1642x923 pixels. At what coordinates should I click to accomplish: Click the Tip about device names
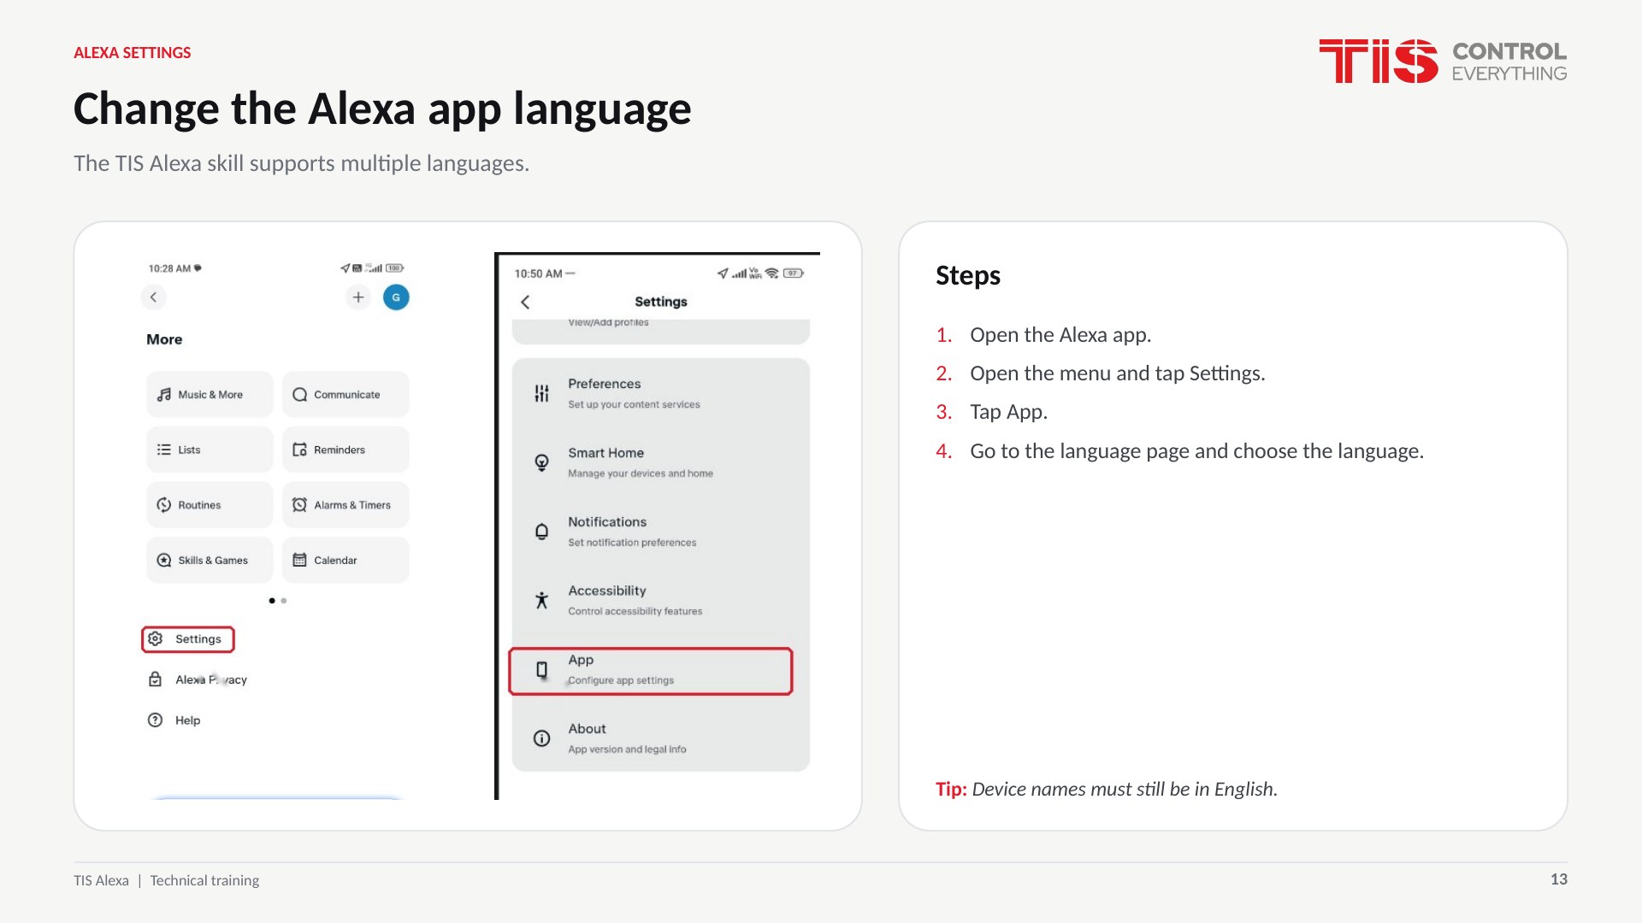point(1107,789)
